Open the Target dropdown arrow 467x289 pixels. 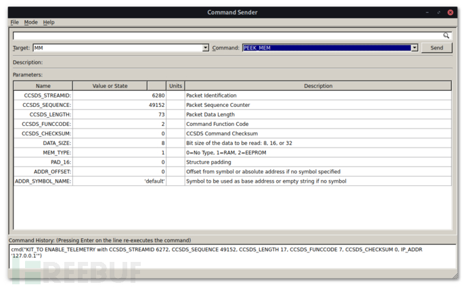[x=206, y=47]
